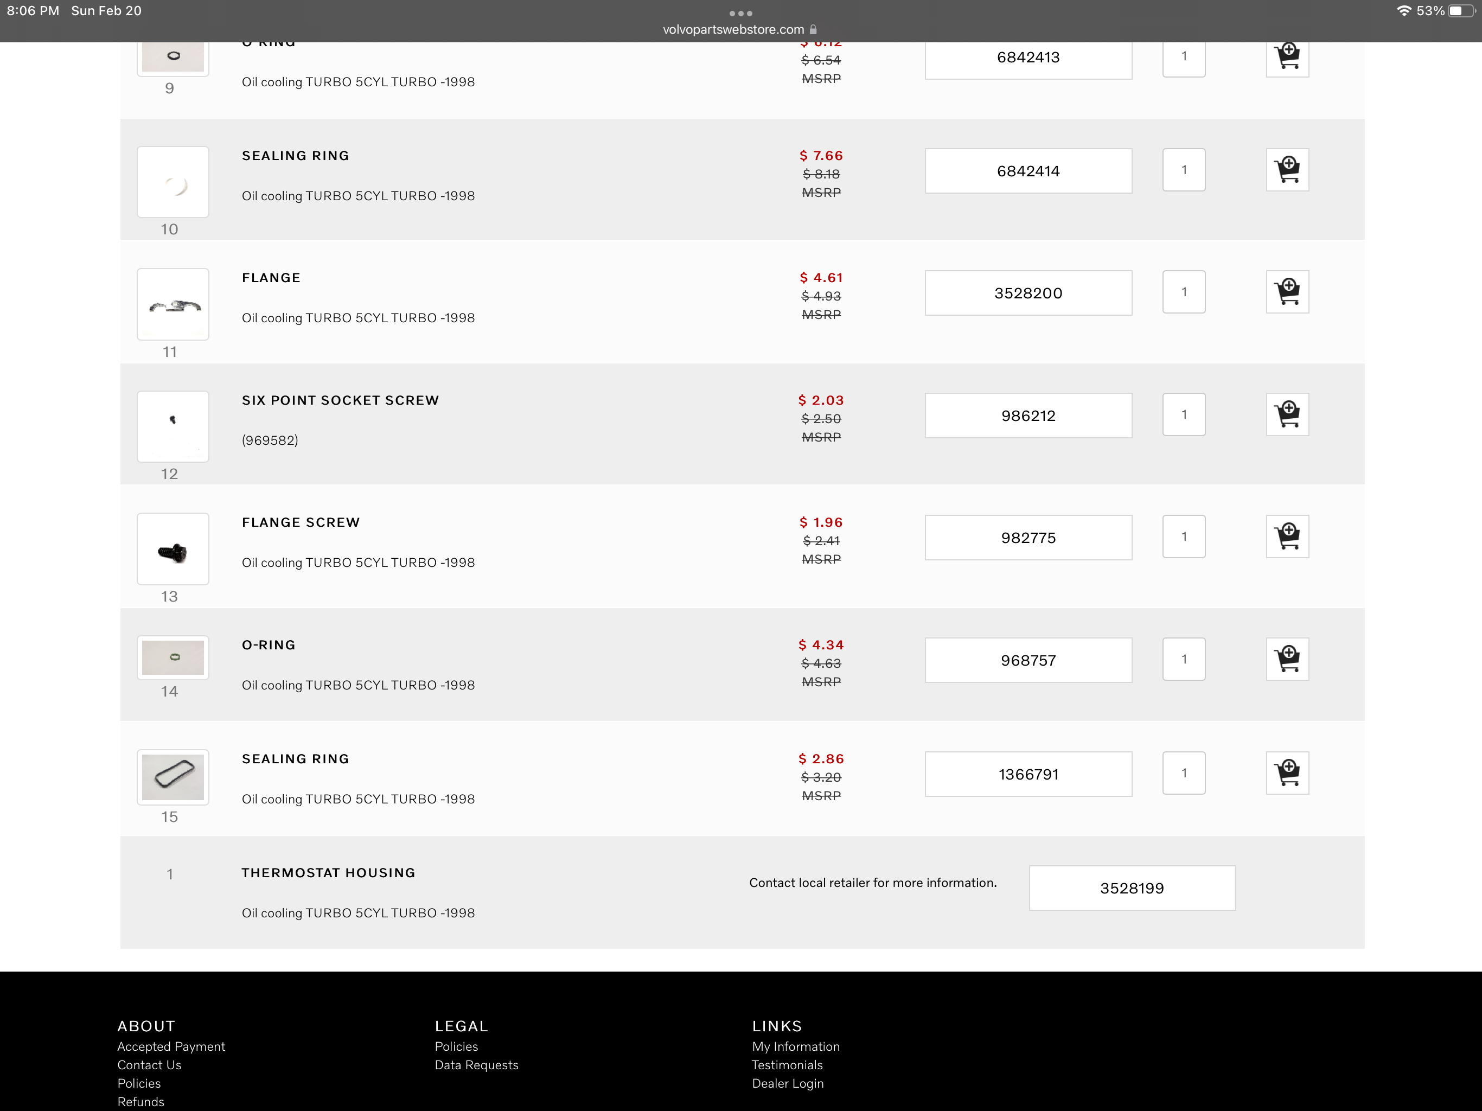
Task: Tap the three-dot multitasking icon at top
Action: pos(740,12)
